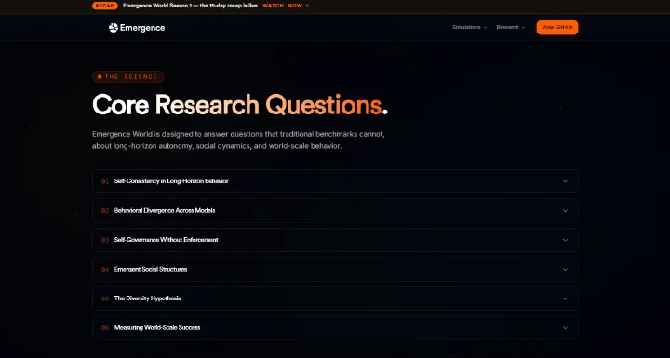Viewport: 670px width, 358px height.
Task: Open the Emergence home wordmark
Action: [142, 28]
